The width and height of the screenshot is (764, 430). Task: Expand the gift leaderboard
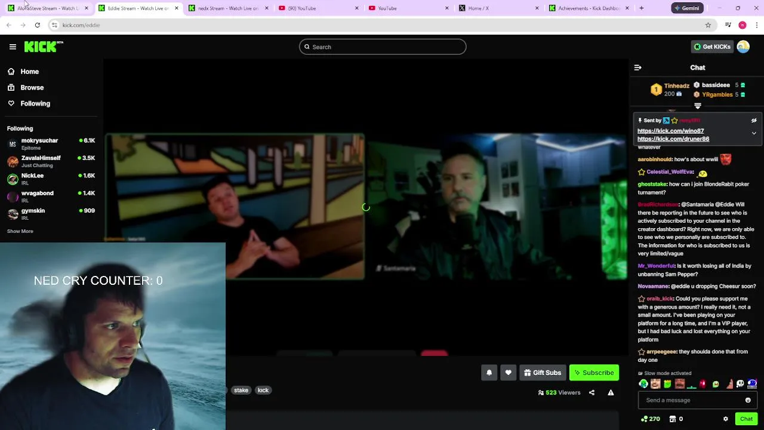tap(697, 106)
